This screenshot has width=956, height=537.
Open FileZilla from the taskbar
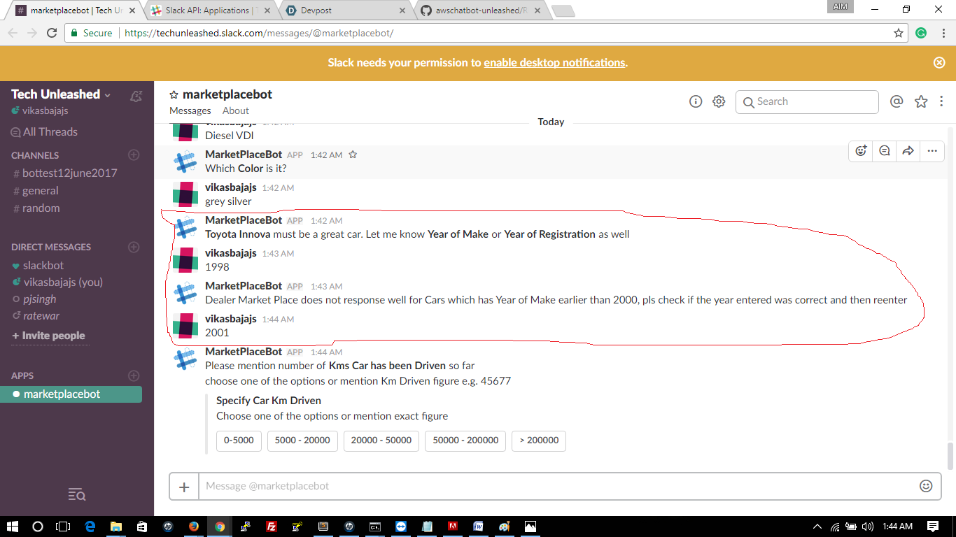(x=271, y=527)
